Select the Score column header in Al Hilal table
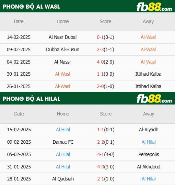 [x=106, y=114]
